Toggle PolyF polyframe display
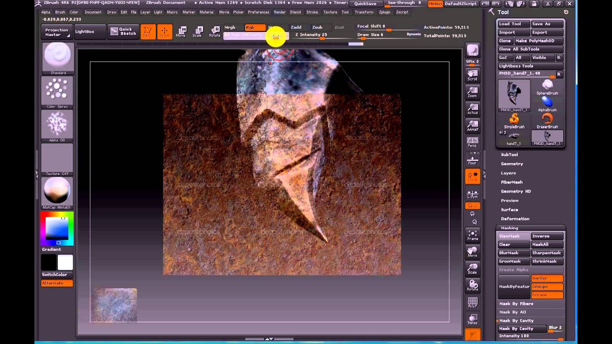The image size is (612, 344). pyautogui.click(x=472, y=302)
